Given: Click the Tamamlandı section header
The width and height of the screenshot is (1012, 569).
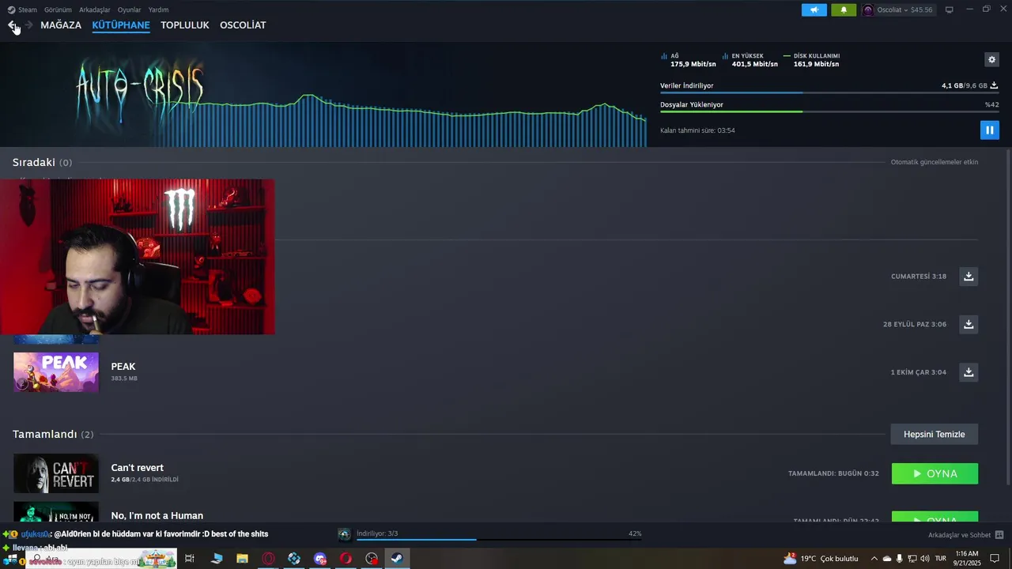Looking at the screenshot, I should pos(53,434).
